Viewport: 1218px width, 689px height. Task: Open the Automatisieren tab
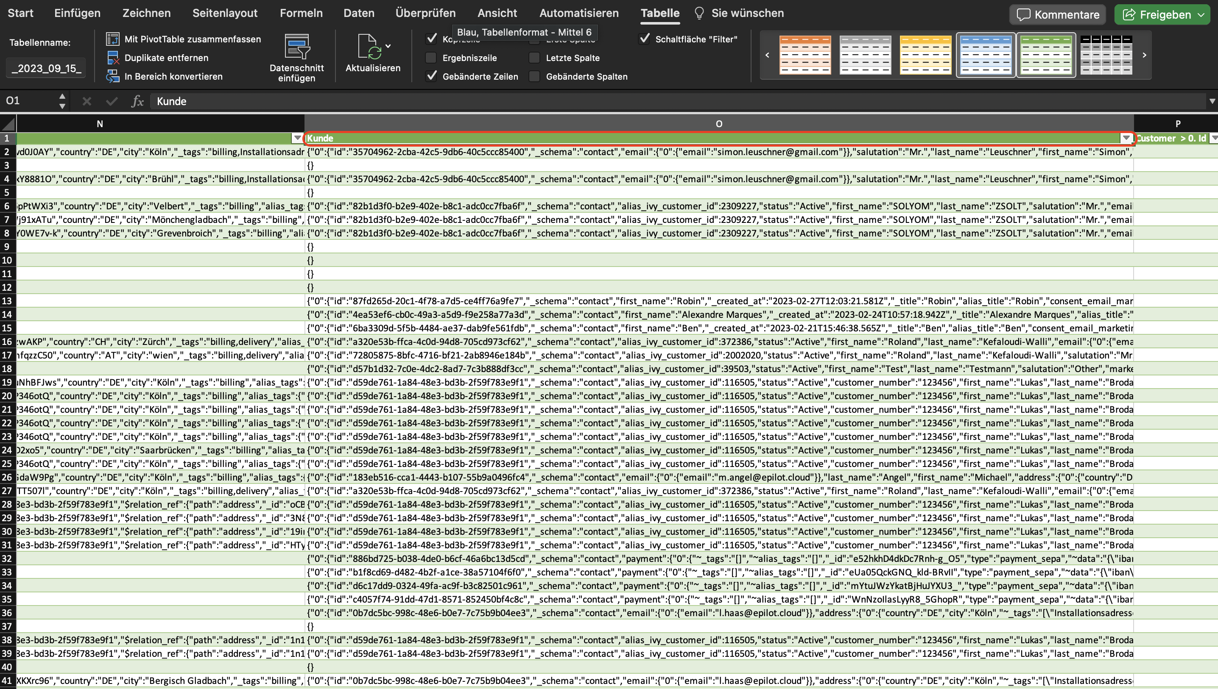579,13
